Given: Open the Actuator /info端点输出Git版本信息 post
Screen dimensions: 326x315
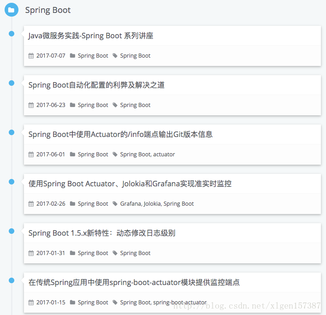Looking at the screenshot, I should coord(120,134).
